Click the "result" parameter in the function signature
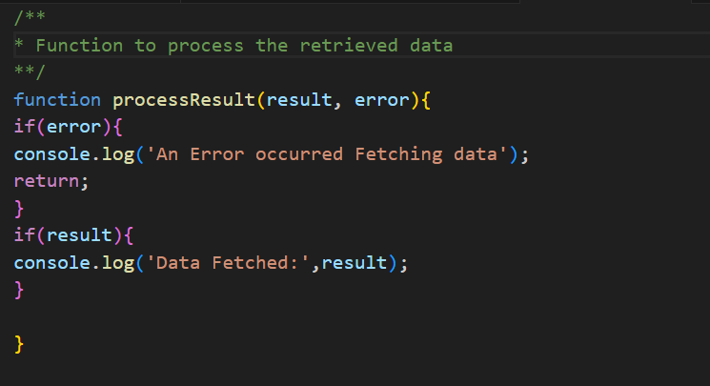This screenshot has height=386, width=710. 297,100
